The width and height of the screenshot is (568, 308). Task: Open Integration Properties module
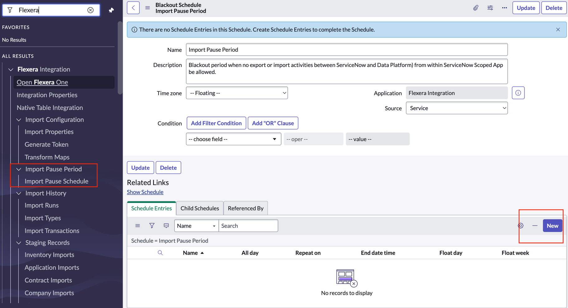coord(47,95)
